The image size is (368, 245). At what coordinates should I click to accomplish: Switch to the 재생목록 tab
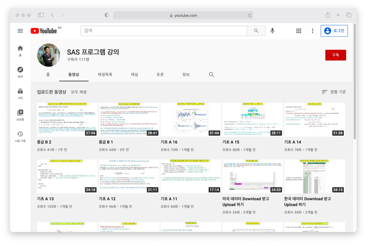(x=105, y=75)
